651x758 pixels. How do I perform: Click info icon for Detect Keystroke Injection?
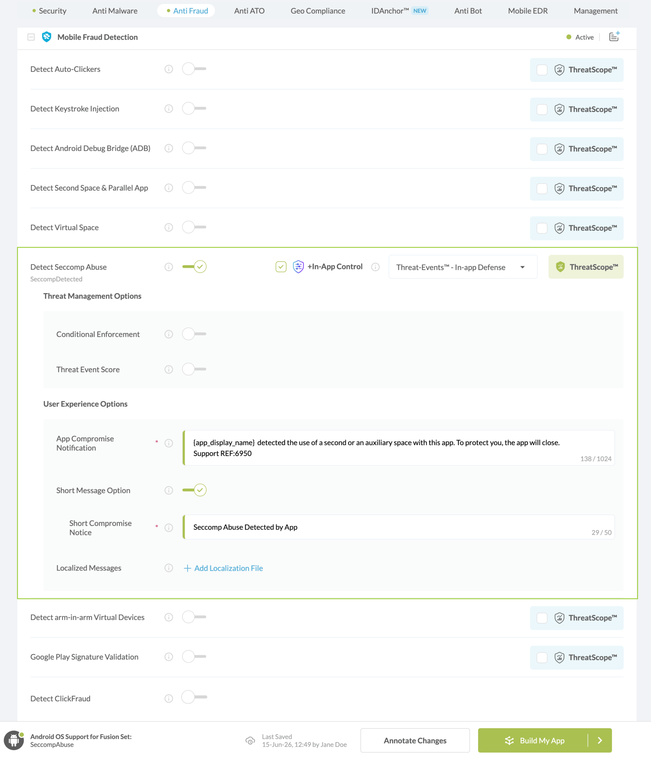click(168, 109)
